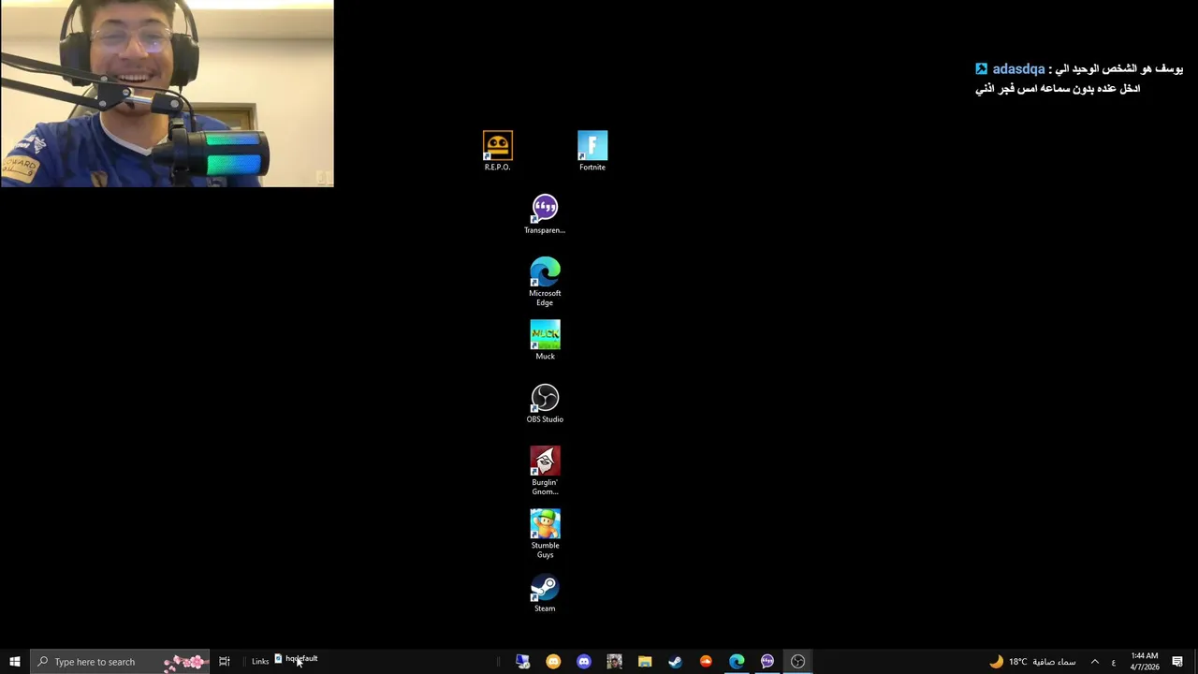This screenshot has width=1198, height=674.
Task: Click the cherry blossom search highlight icon
Action: click(184, 662)
